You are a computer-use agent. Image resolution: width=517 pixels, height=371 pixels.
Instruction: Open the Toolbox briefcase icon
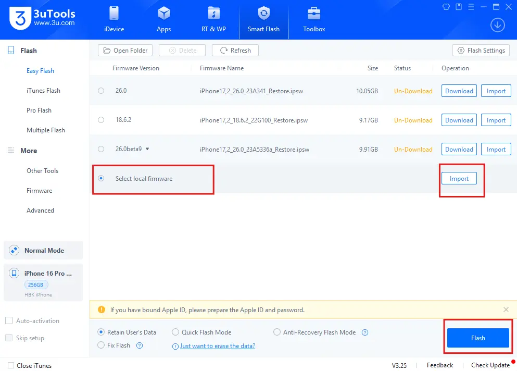point(314,14)
